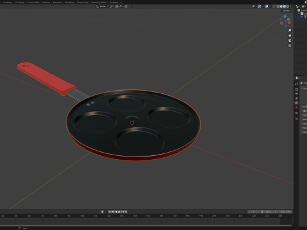Switch to wireframe viewport shading

click(x=278, y=6)
